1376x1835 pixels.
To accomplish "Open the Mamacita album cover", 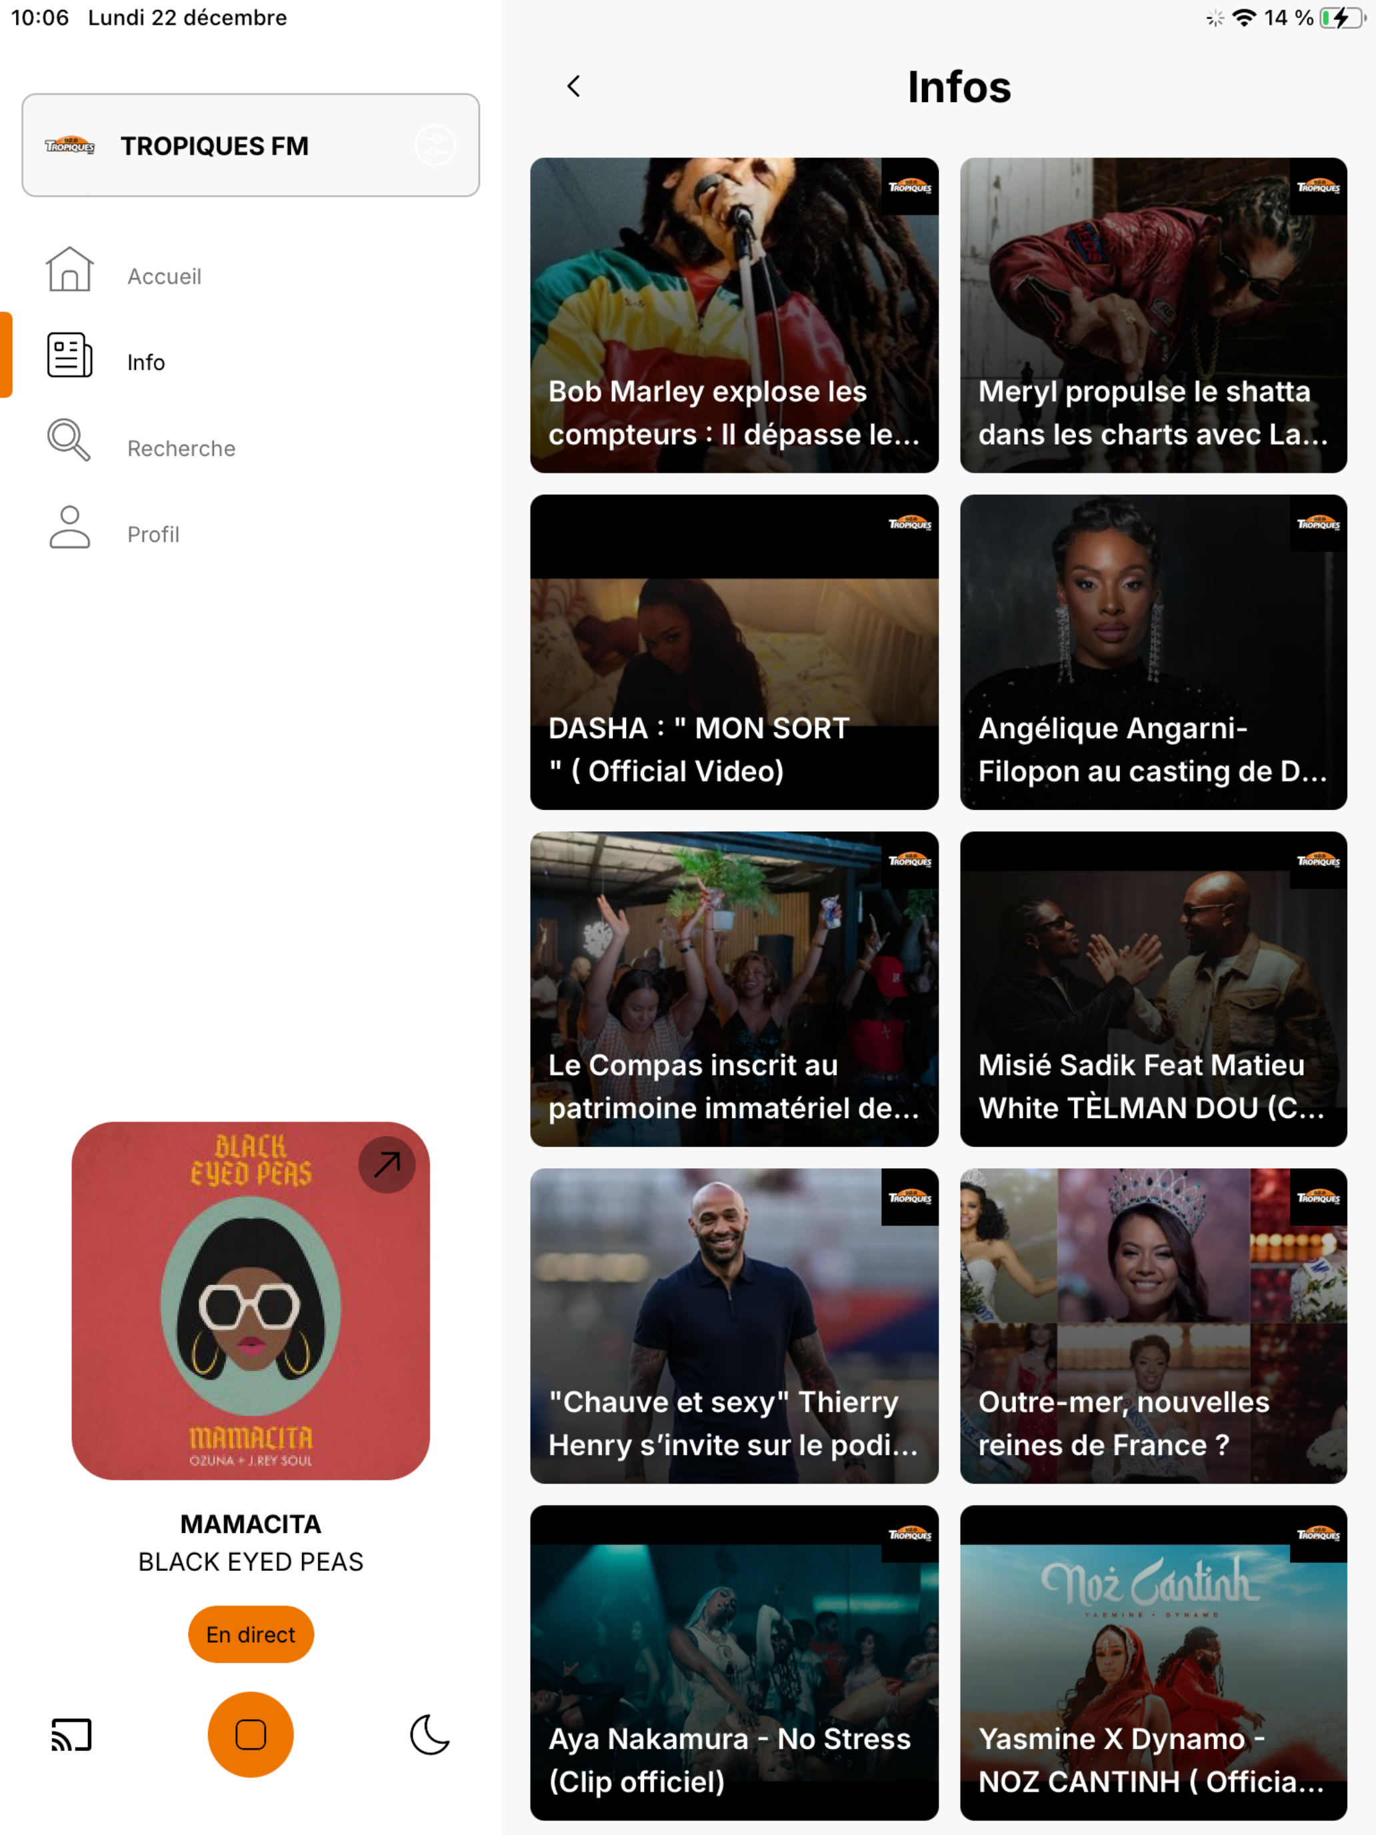I will 251,1301.
